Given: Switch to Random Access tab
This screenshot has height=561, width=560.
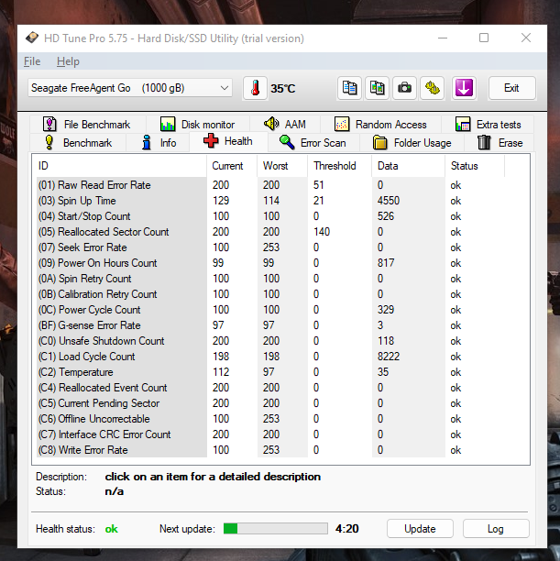Looking at the screenshot, I should pos(380,125).
